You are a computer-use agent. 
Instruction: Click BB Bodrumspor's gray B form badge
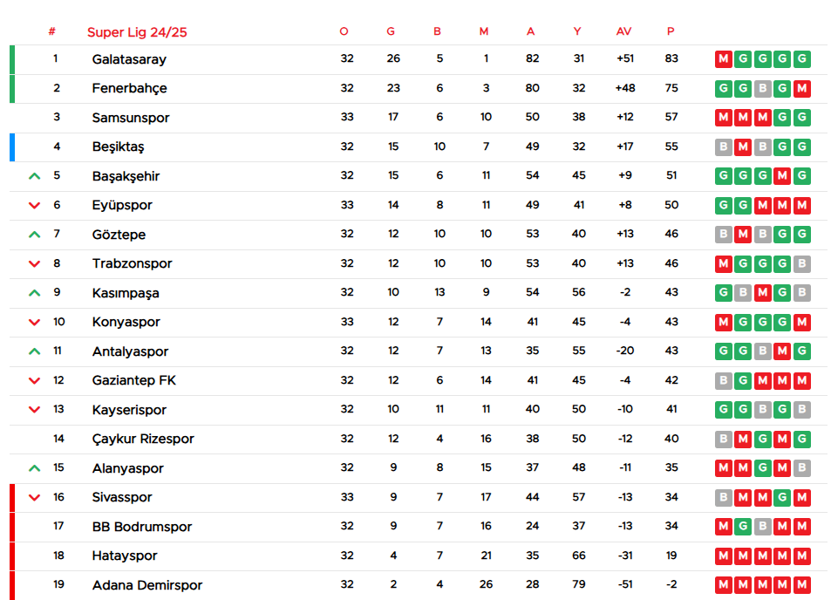763,527
